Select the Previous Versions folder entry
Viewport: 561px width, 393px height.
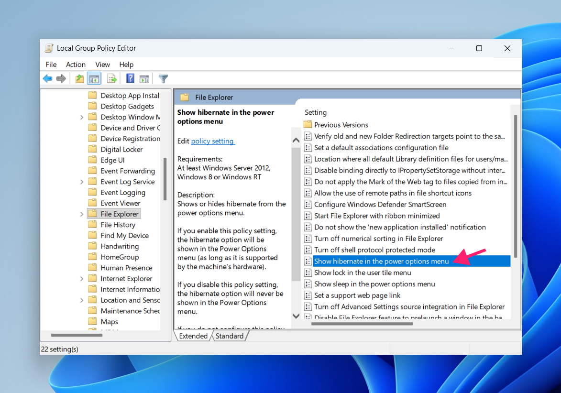[341, 125]
